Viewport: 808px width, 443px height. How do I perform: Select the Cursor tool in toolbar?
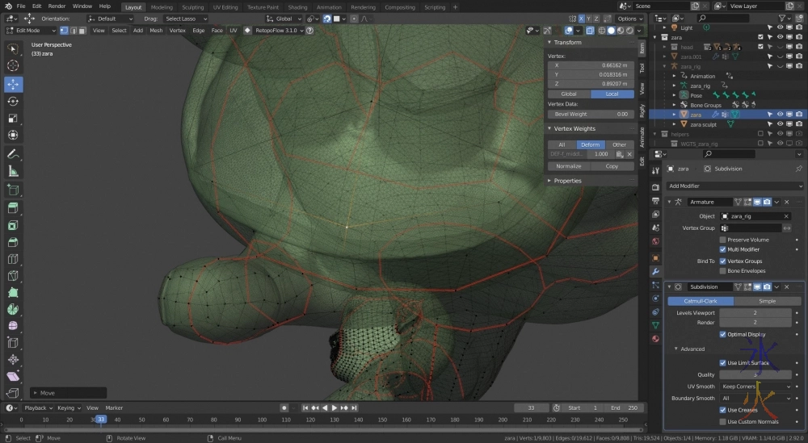click(13, 65)
